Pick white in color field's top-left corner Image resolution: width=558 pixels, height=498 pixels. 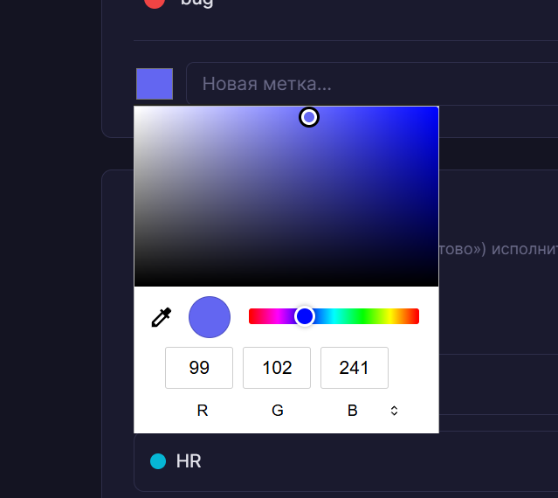click(136, 108)
